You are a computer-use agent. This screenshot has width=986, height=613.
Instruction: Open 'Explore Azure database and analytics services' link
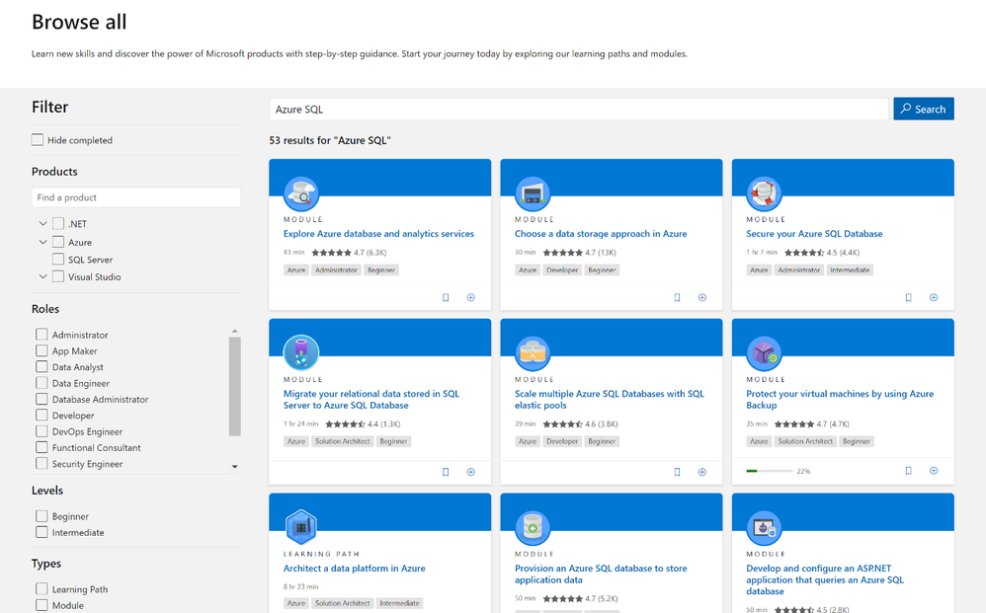(378, 234)
